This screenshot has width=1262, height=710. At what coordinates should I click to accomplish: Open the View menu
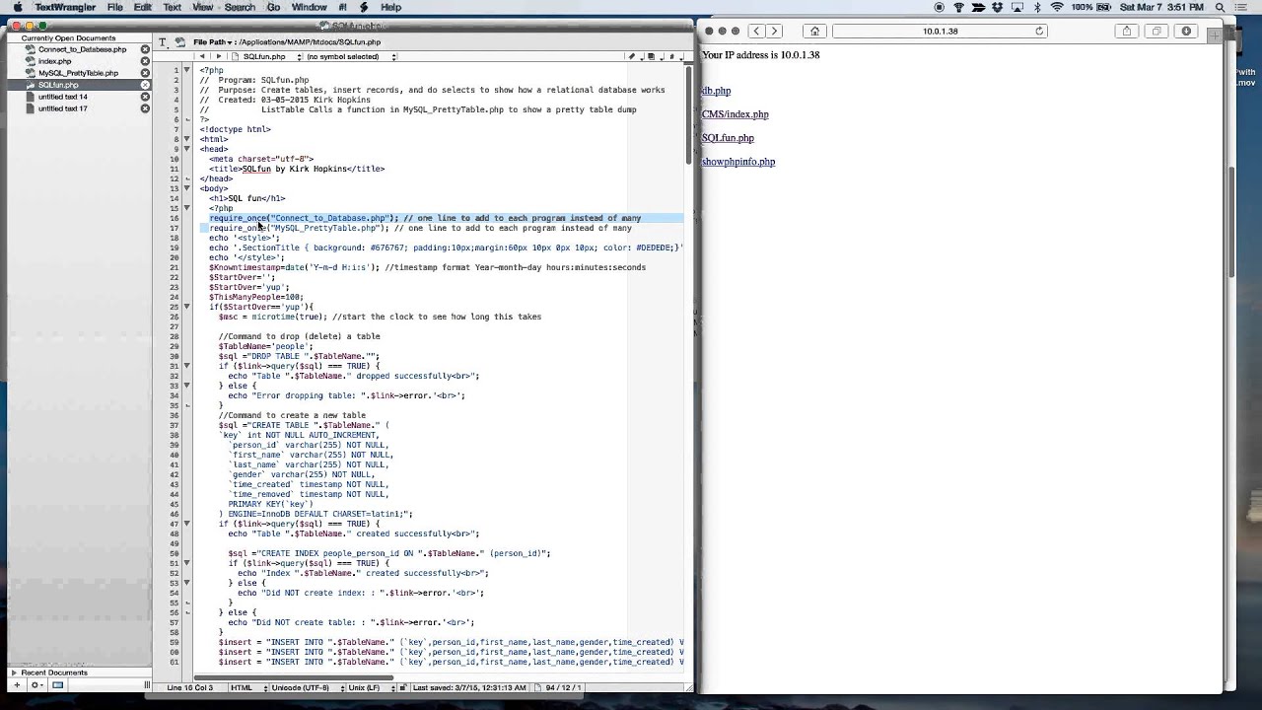pyautogui.click(x=203, y=7)
